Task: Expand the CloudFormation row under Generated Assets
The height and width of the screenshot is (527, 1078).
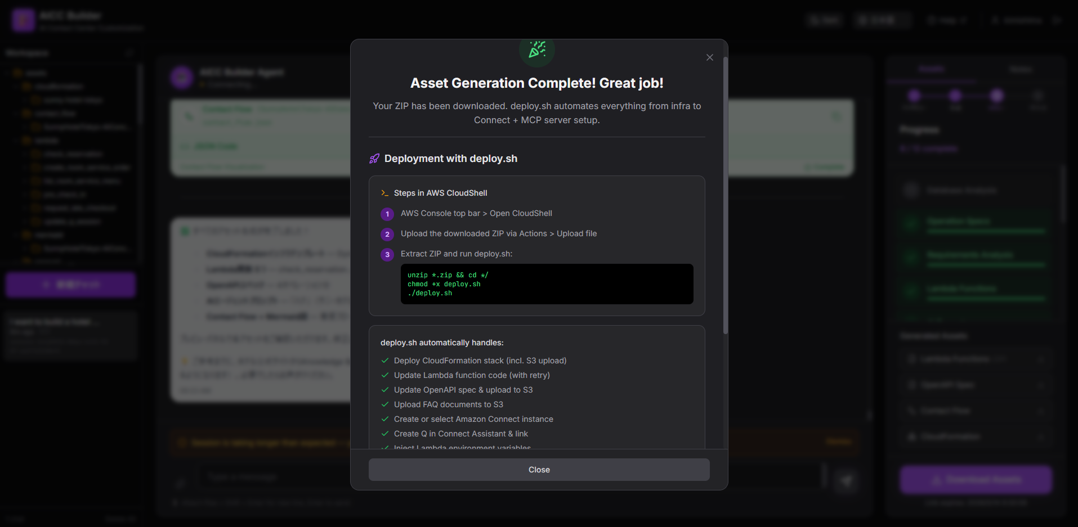Action: pyautogui.click(x=976, y=436)
